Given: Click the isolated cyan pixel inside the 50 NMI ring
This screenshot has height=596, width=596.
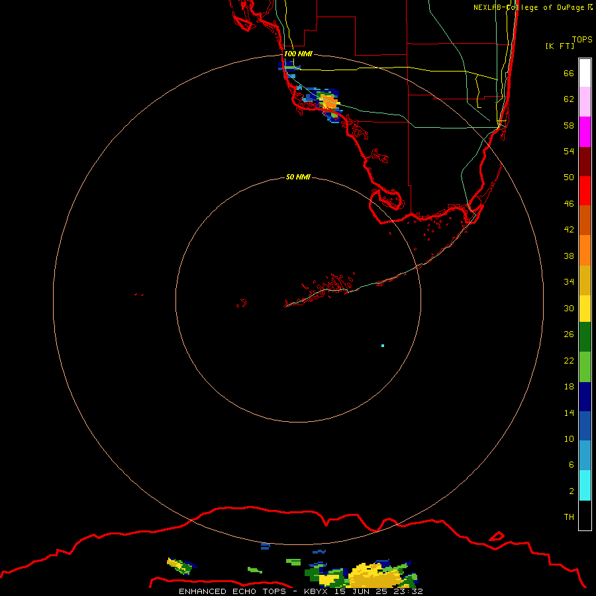Looking at the screenshot, I should (383, 346).
